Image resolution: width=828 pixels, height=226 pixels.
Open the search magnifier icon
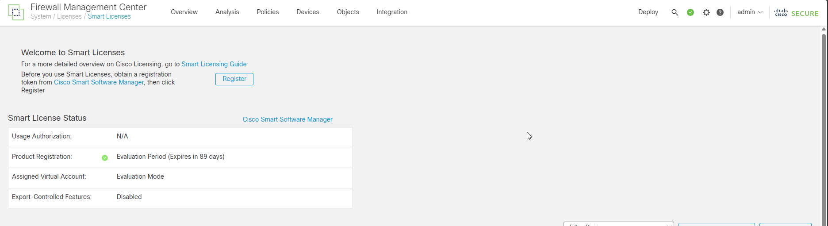click(x=675, y=12)
